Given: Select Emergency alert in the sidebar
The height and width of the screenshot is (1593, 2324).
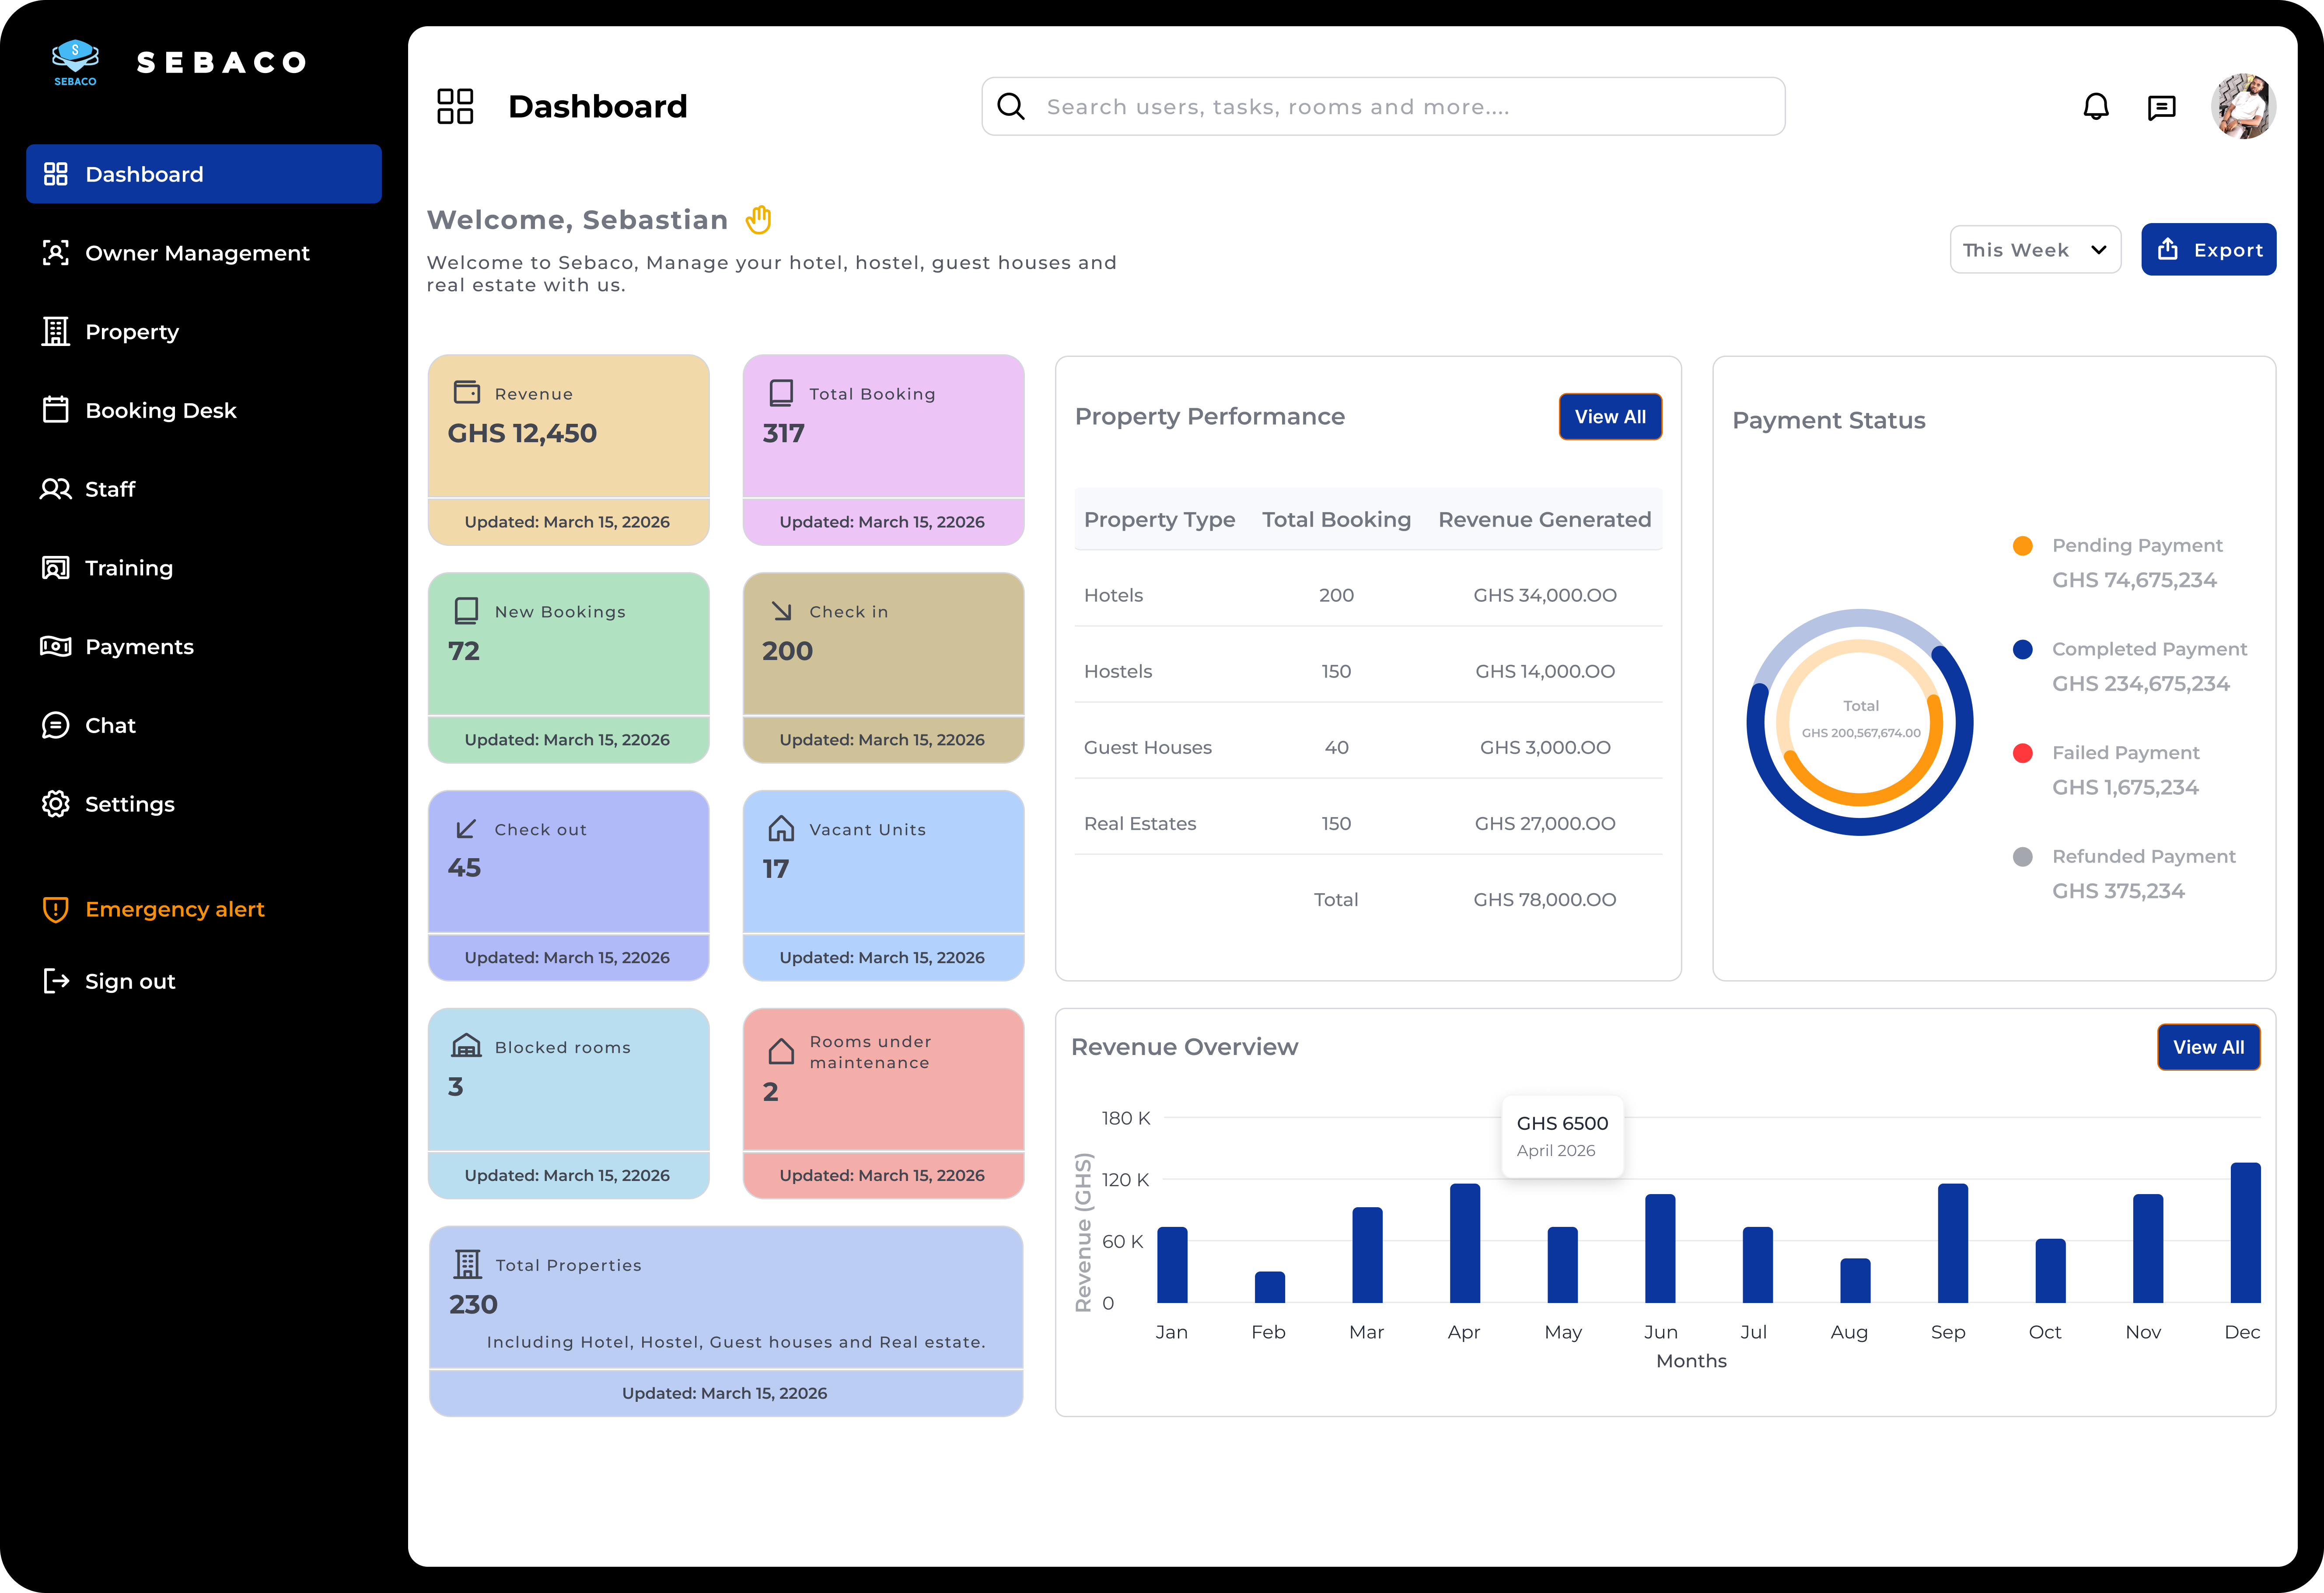Looking at the screenshot, I should (x=174, y=909).
